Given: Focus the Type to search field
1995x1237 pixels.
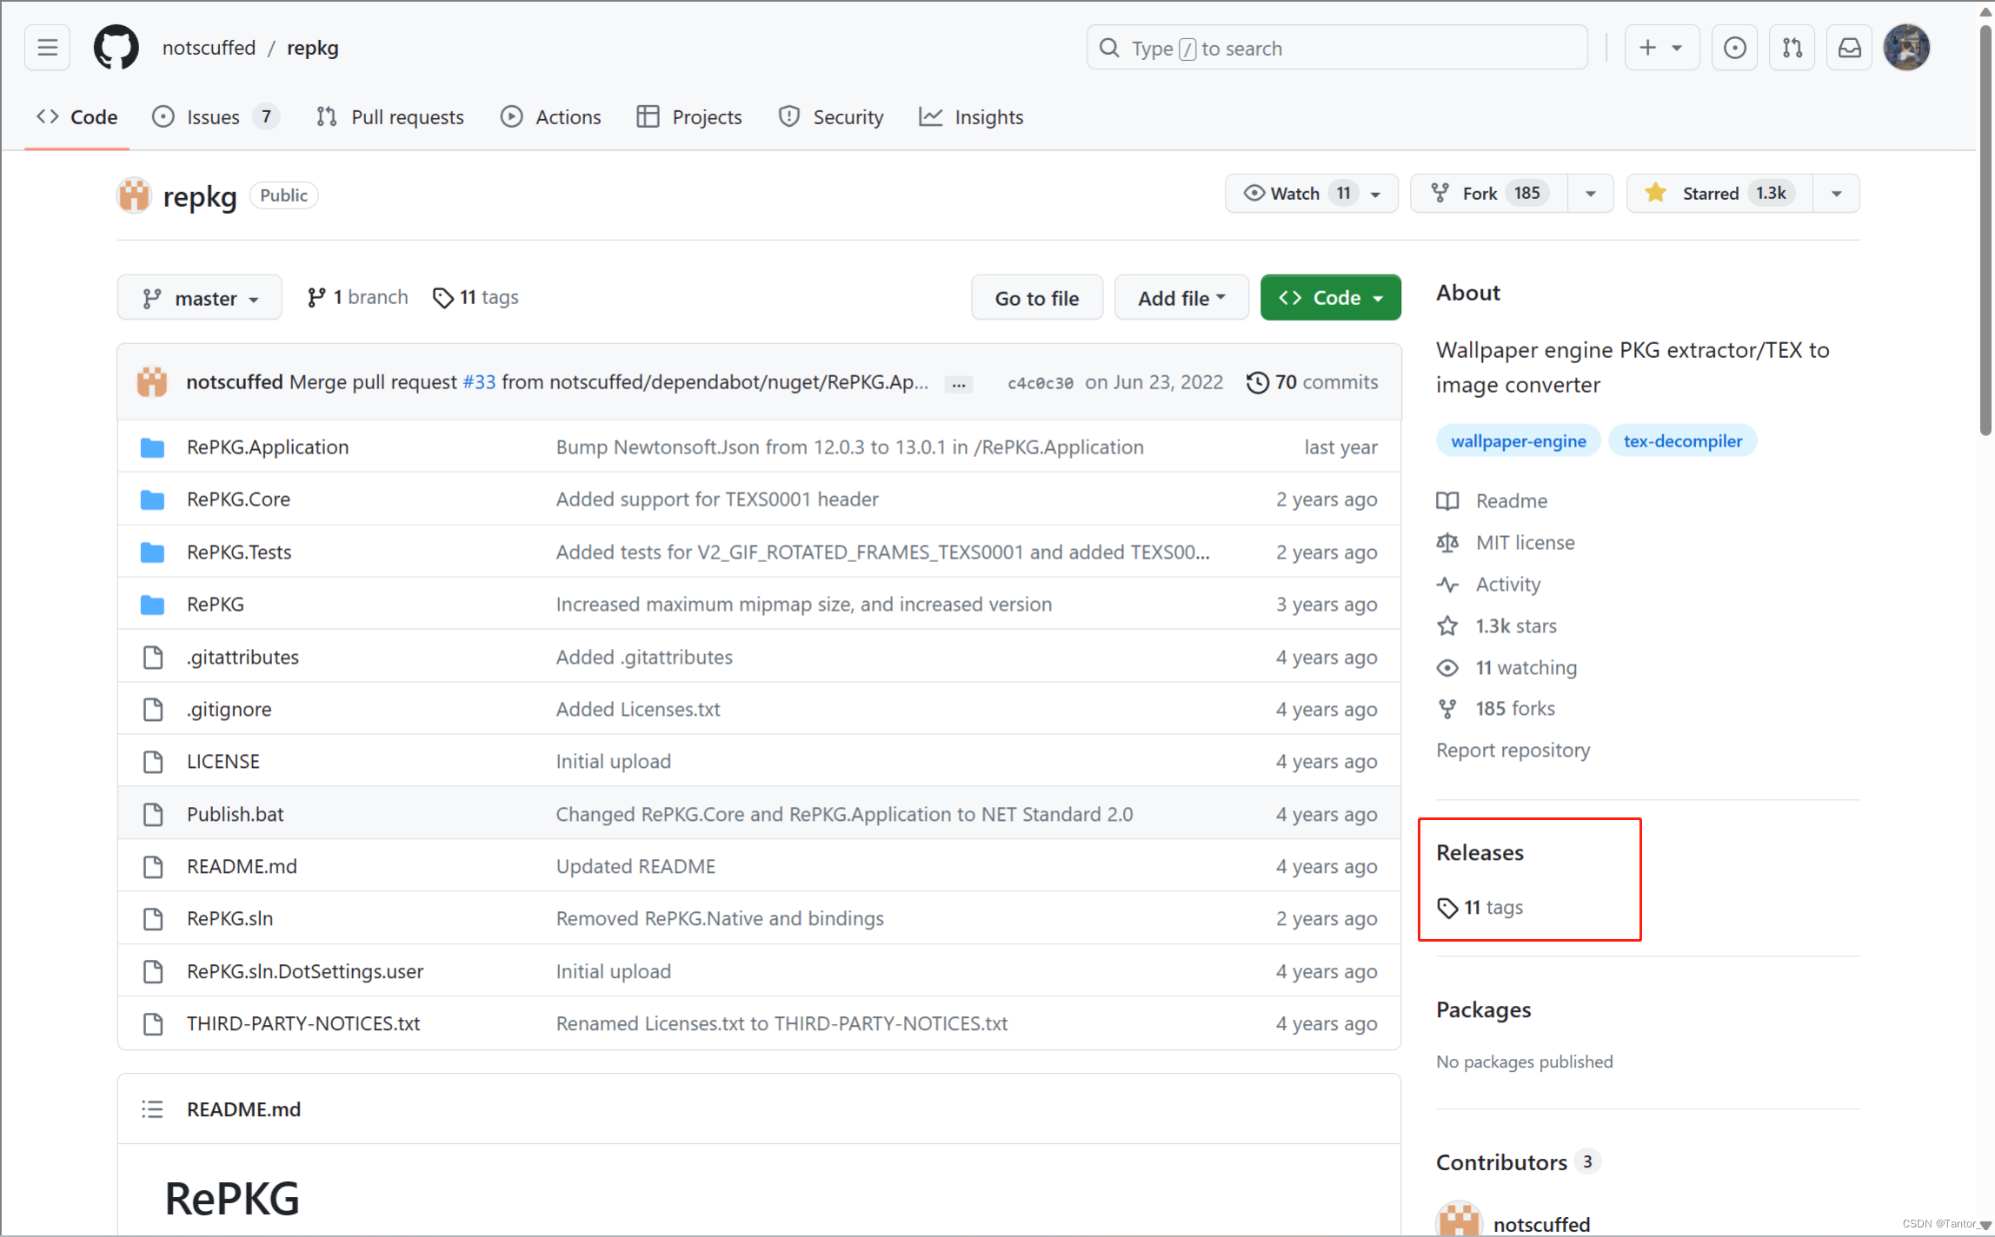Looking at the screenshot, I should (1336, 48).
